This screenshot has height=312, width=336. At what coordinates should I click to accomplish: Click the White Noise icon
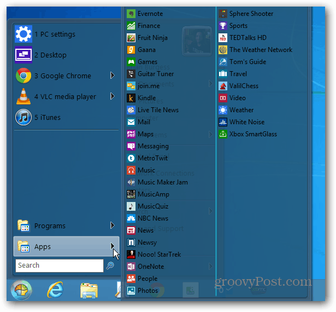[223, 122]
